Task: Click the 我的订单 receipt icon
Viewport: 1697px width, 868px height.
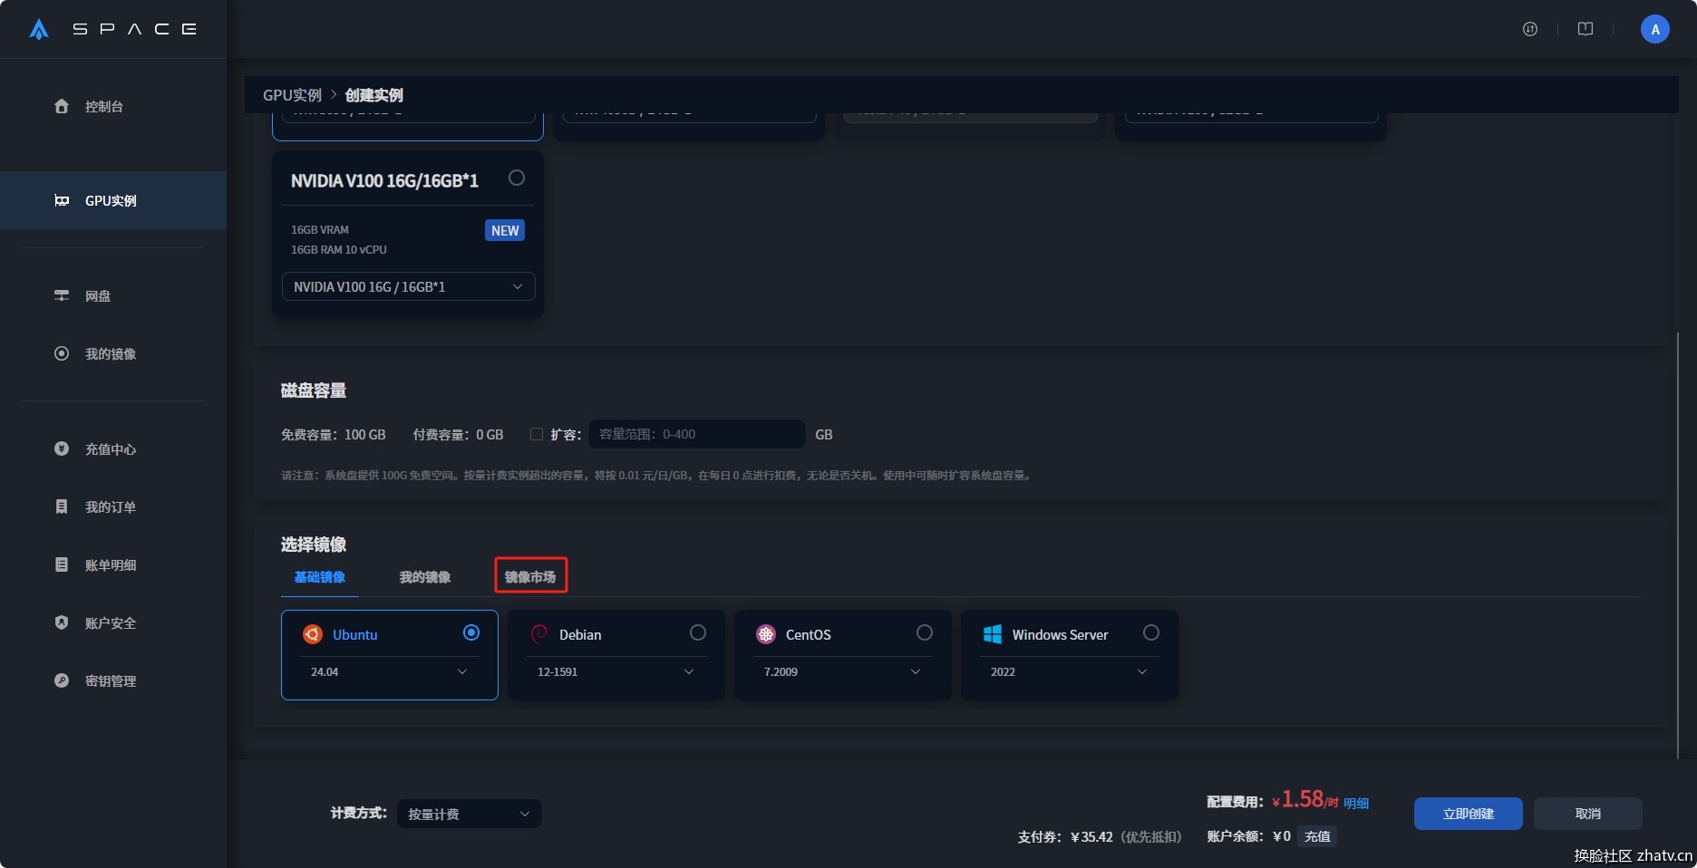Action: click(62, 506)
